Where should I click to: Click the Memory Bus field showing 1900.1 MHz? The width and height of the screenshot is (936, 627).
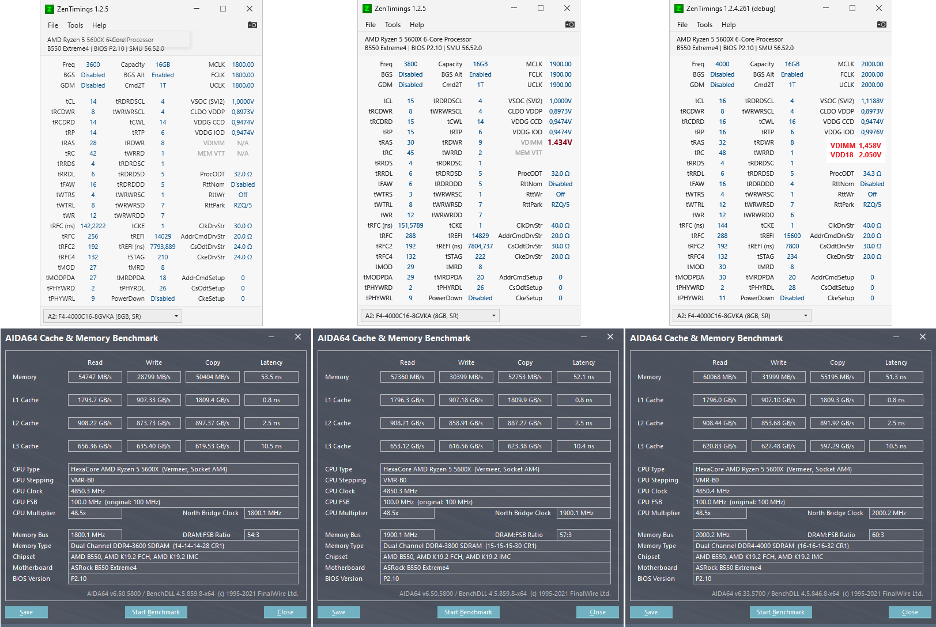click(x=407, y=535)
